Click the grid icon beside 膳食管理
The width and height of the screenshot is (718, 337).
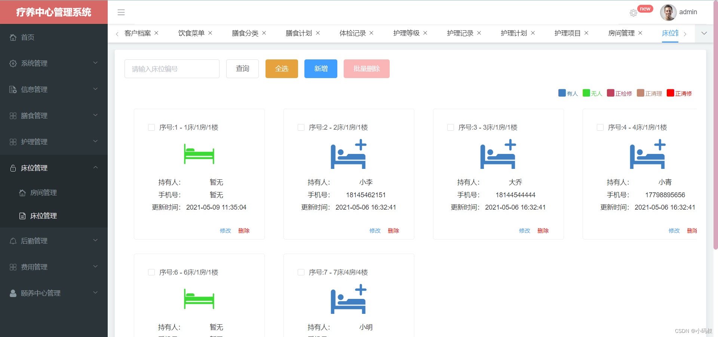pos(13,116)
